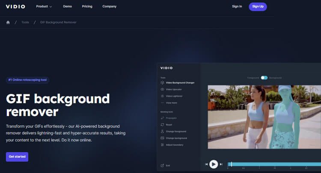Image resolution: width=321 pixels, height=173 pixels.
Task: Skip to the previous frame
Action: click(206, 164)
